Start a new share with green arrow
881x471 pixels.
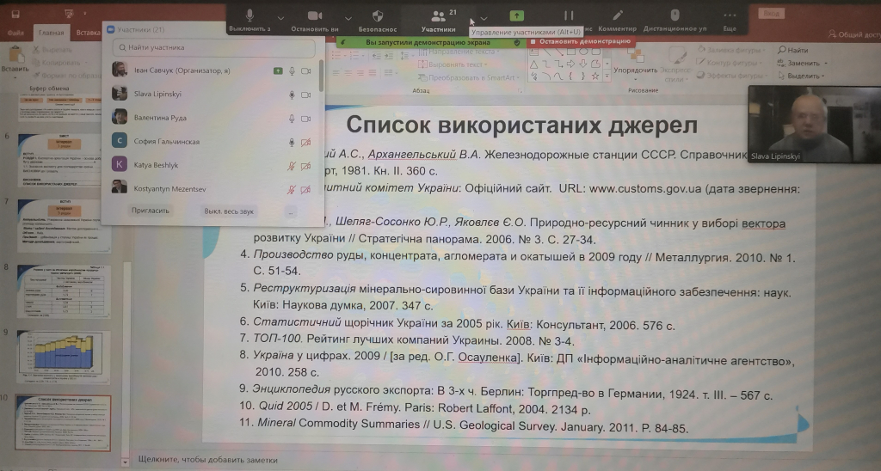tap(516, 15)
